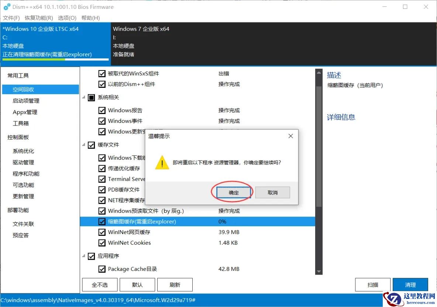Collapse the 缓存文件 group
The image size is (437, 307).
point(83,145)
